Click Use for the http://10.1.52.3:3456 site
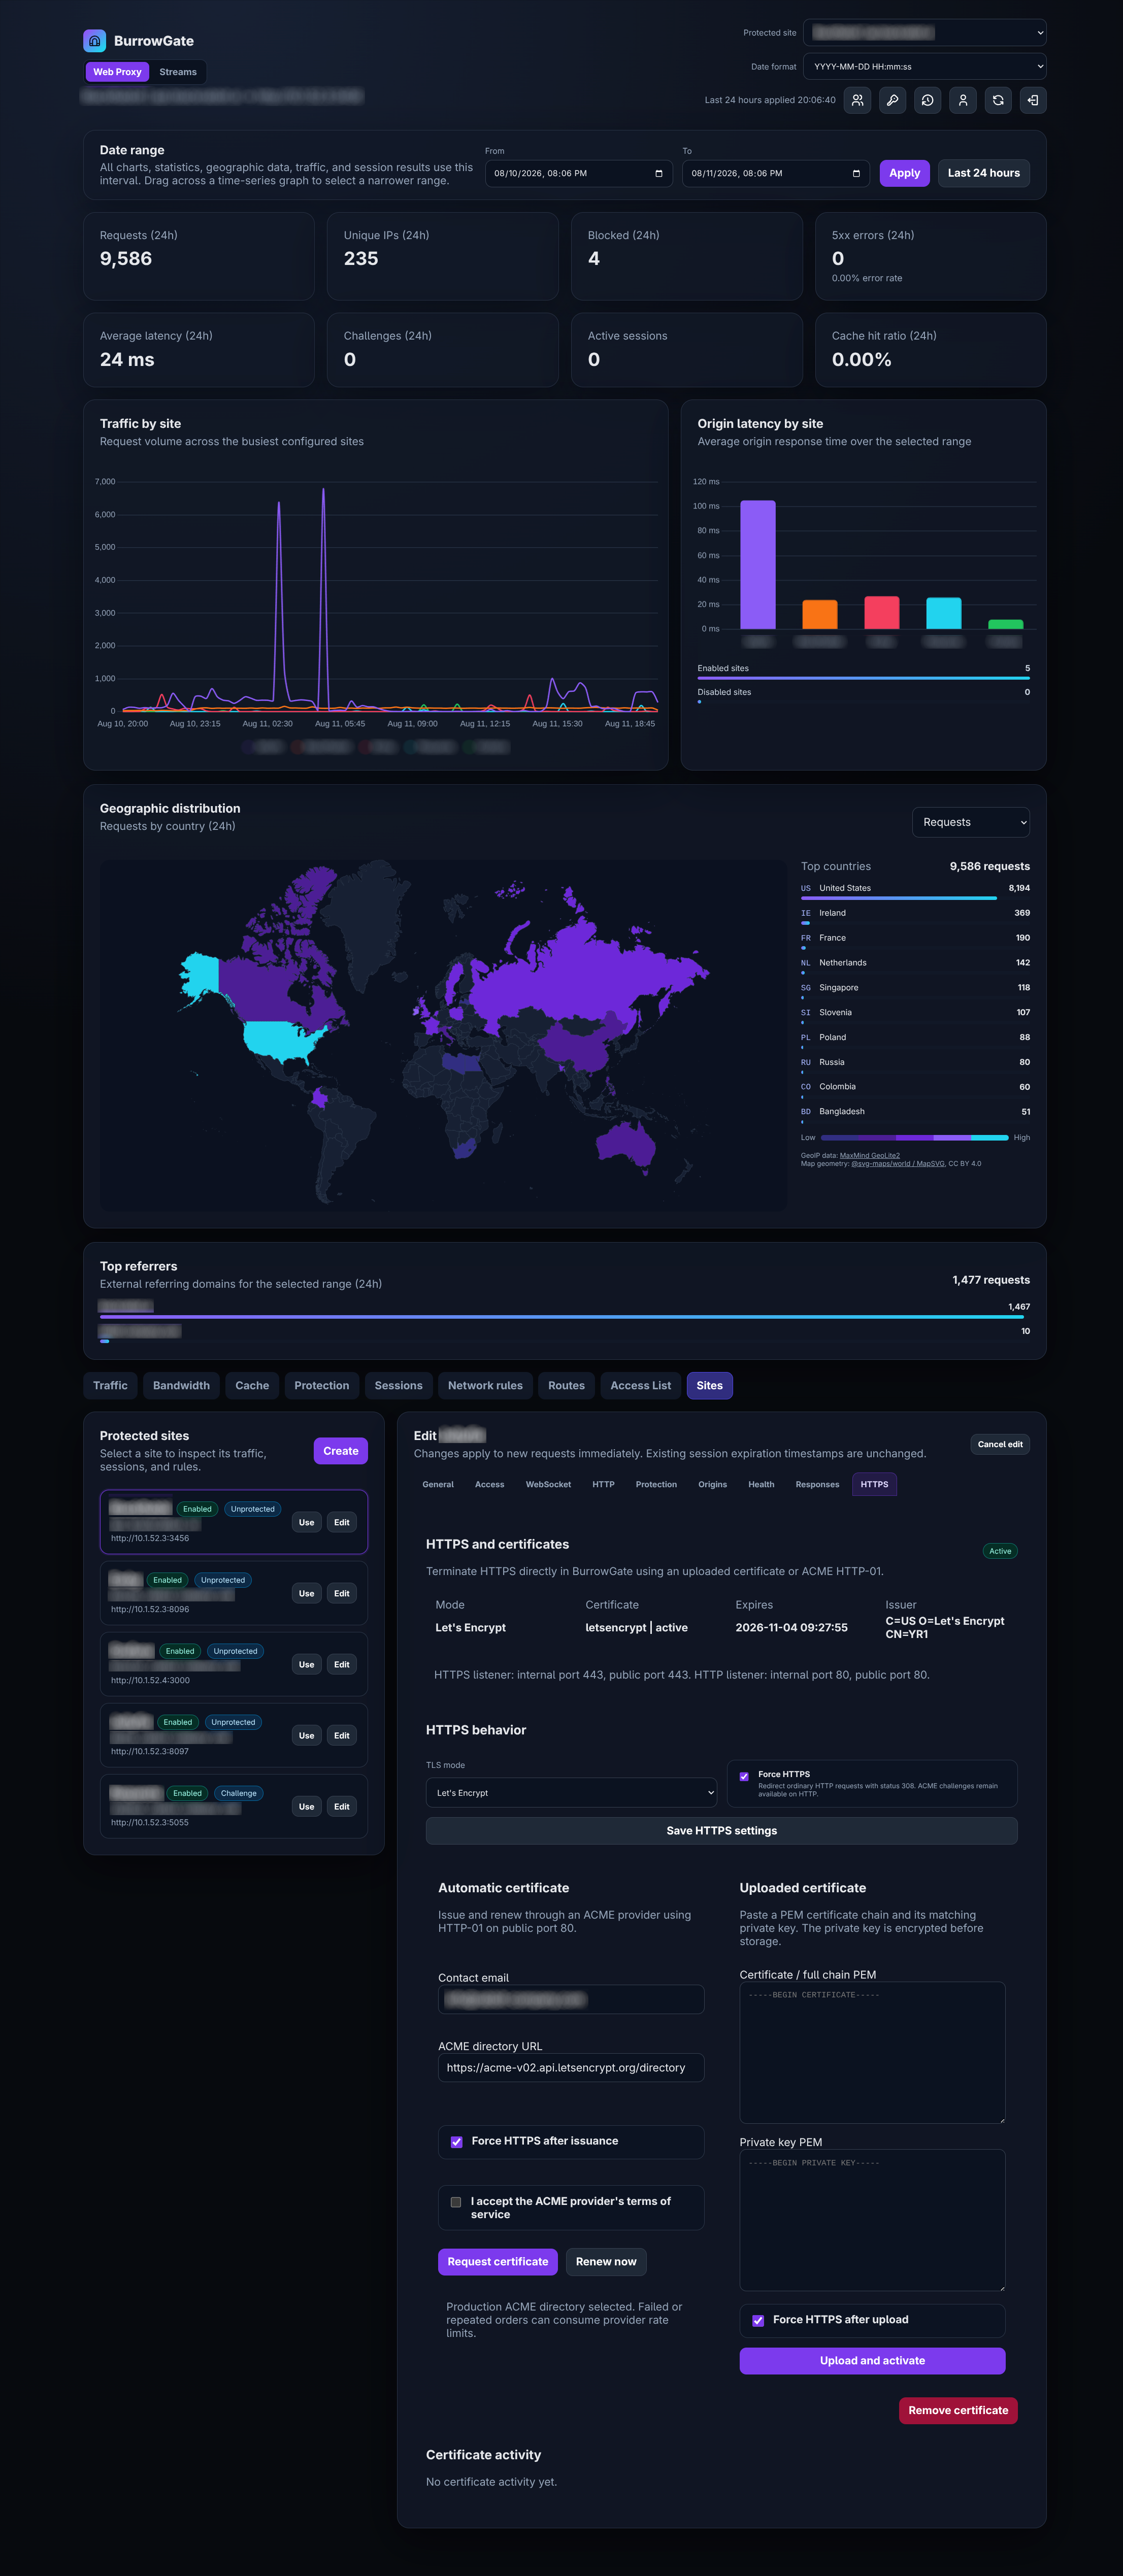Image resolution: width=1123 pixels, height=2576 pixels. [x=306, y=1522]
